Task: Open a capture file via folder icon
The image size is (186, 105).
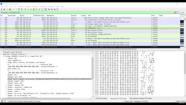Action: 13,9
